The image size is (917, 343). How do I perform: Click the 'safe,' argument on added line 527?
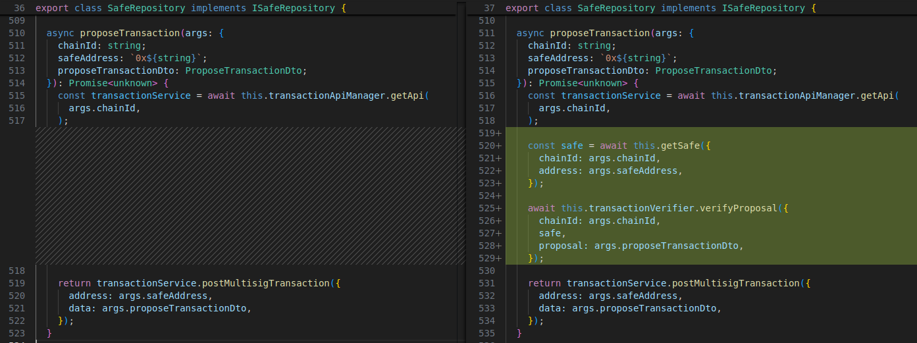(550, 233)
